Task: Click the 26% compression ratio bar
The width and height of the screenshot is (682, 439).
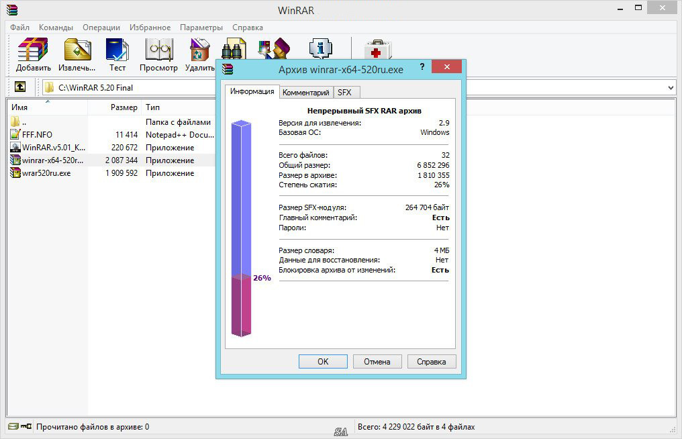Action: (x=242, y=228)
